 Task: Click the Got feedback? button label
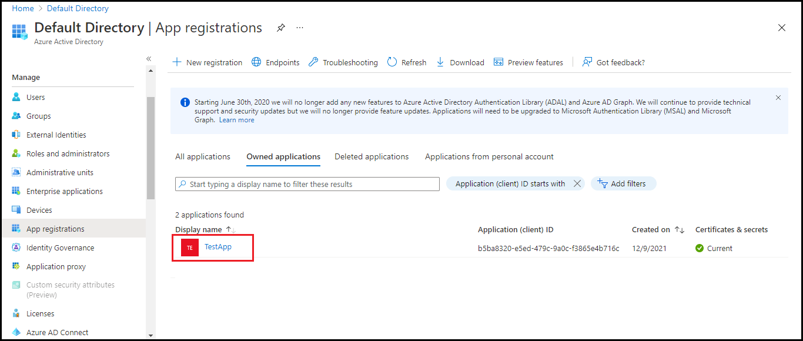(621, 62)
